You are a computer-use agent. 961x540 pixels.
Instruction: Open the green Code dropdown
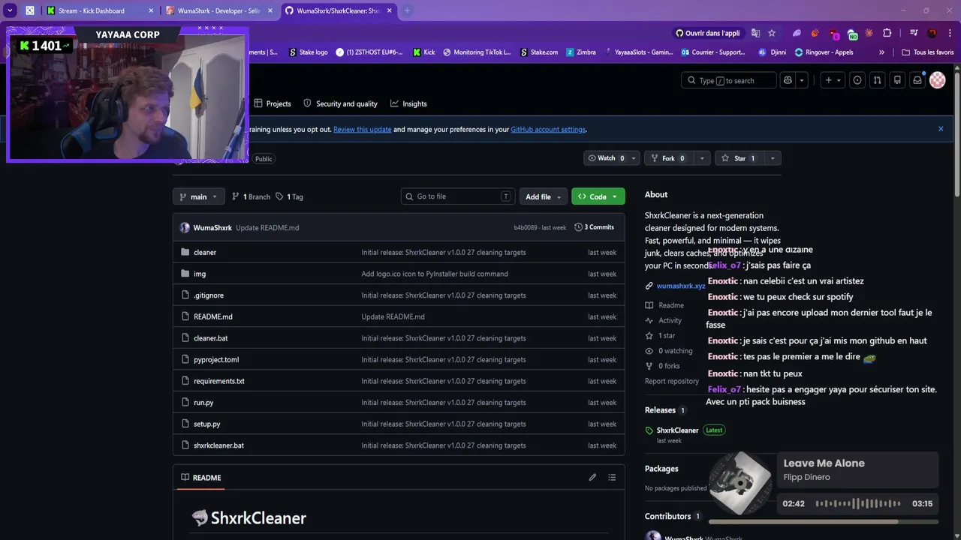click(x=598, y=196)
